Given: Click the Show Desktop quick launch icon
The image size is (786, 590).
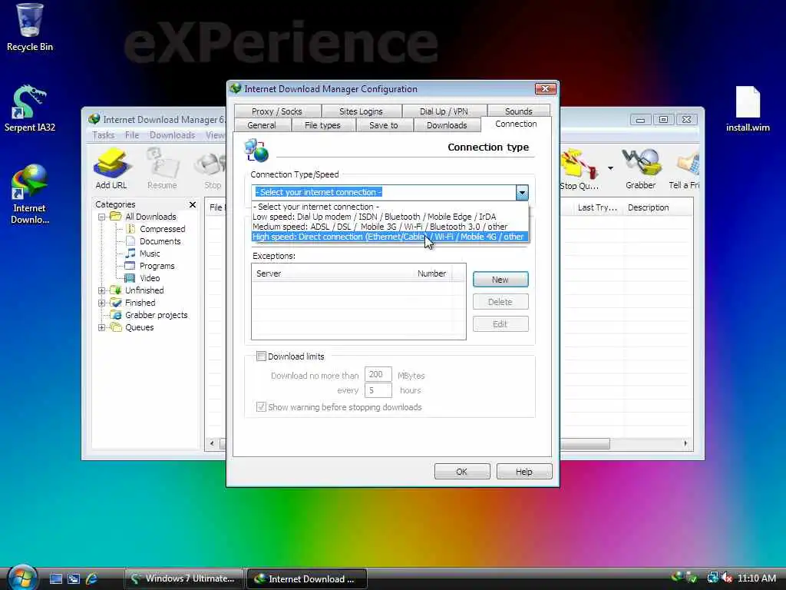Looking at the screenshot, I should click(56, 579).
